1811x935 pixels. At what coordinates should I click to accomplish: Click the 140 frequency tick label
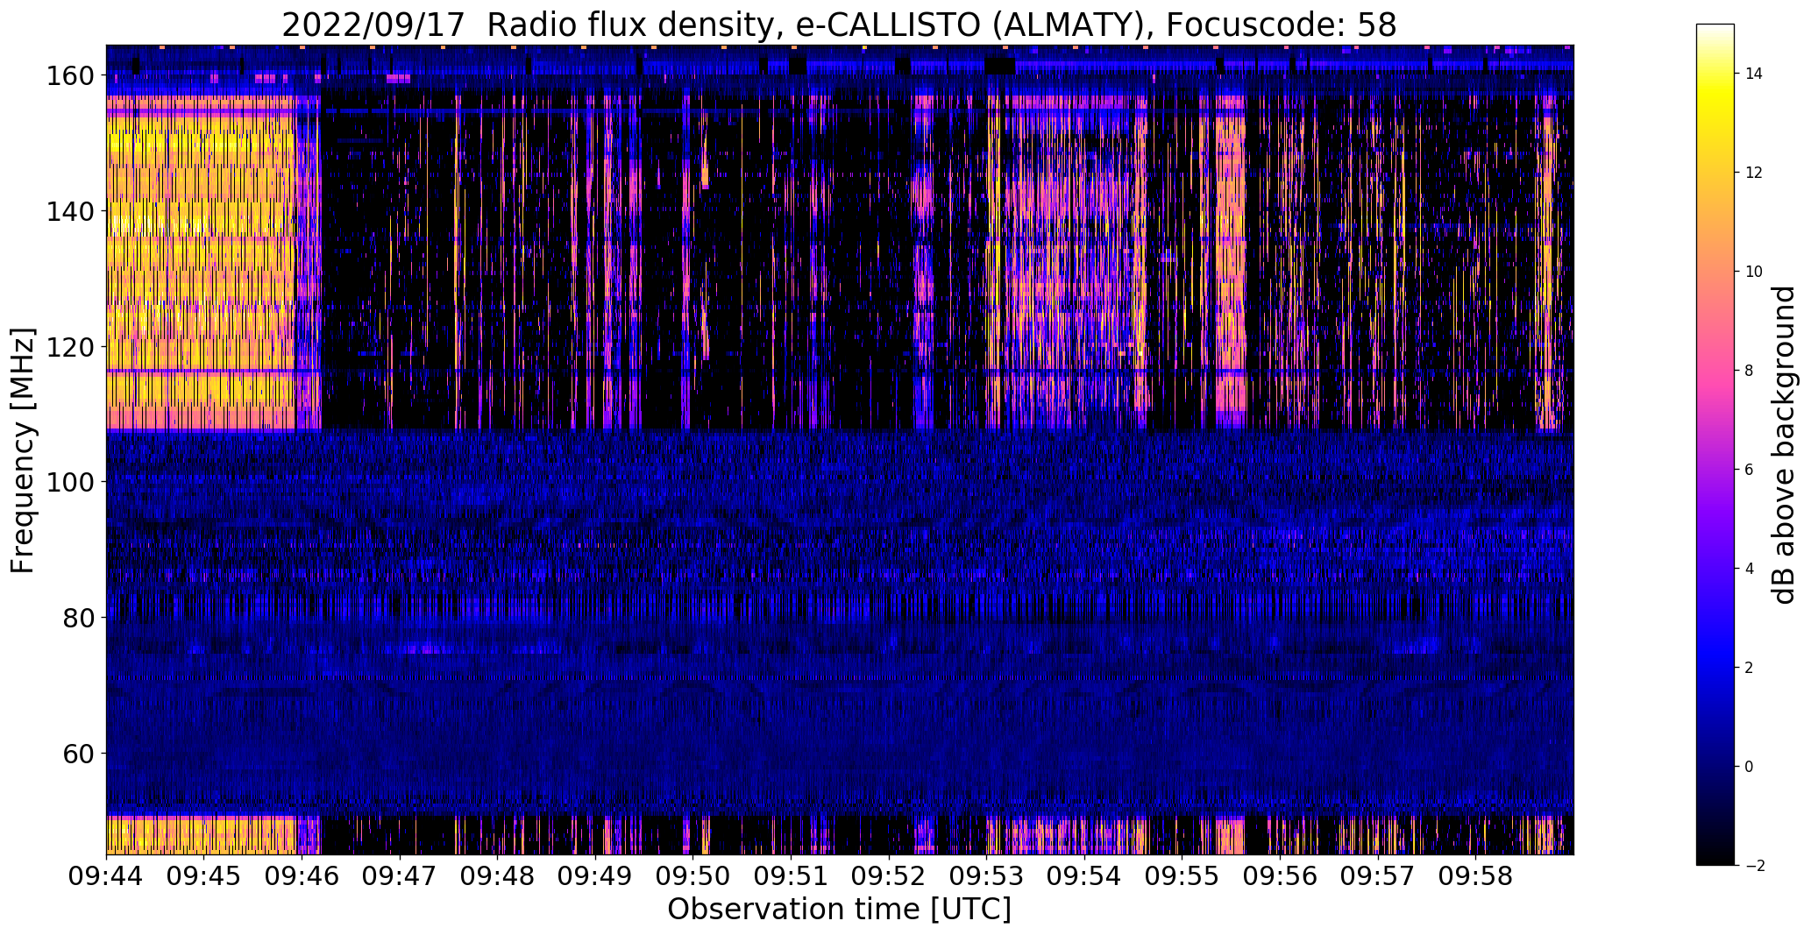69,212
